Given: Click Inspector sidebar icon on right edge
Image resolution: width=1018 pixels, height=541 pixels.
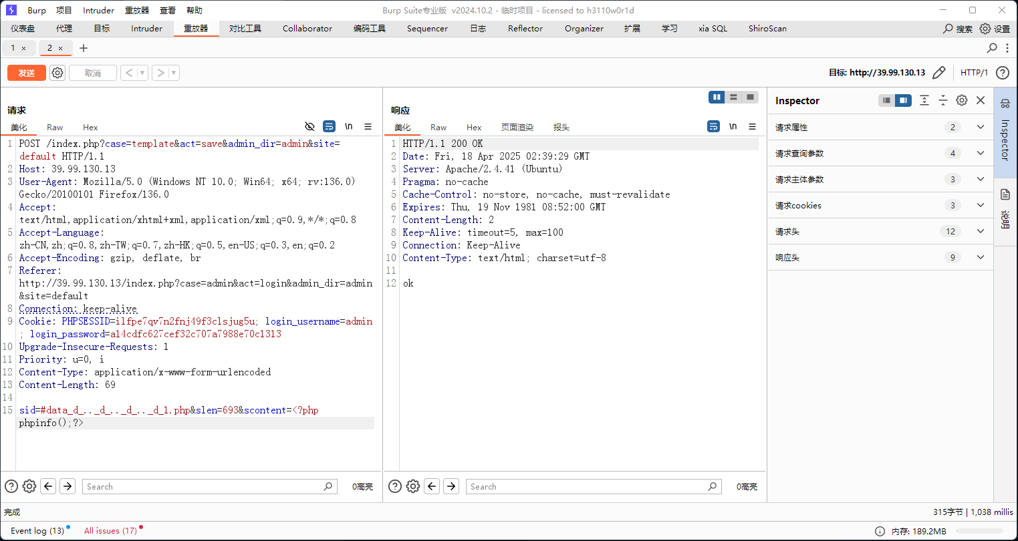Looking at the screenshot, I should coord(1005,104).
